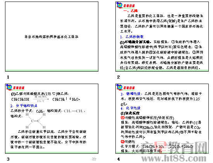Click the red circled 2 marker on slide 4

click(122, 142)
